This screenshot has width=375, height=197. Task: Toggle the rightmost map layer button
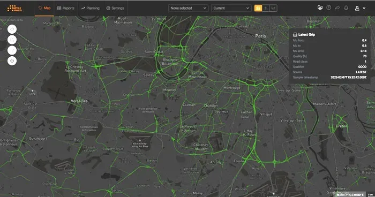pos(273,9)
